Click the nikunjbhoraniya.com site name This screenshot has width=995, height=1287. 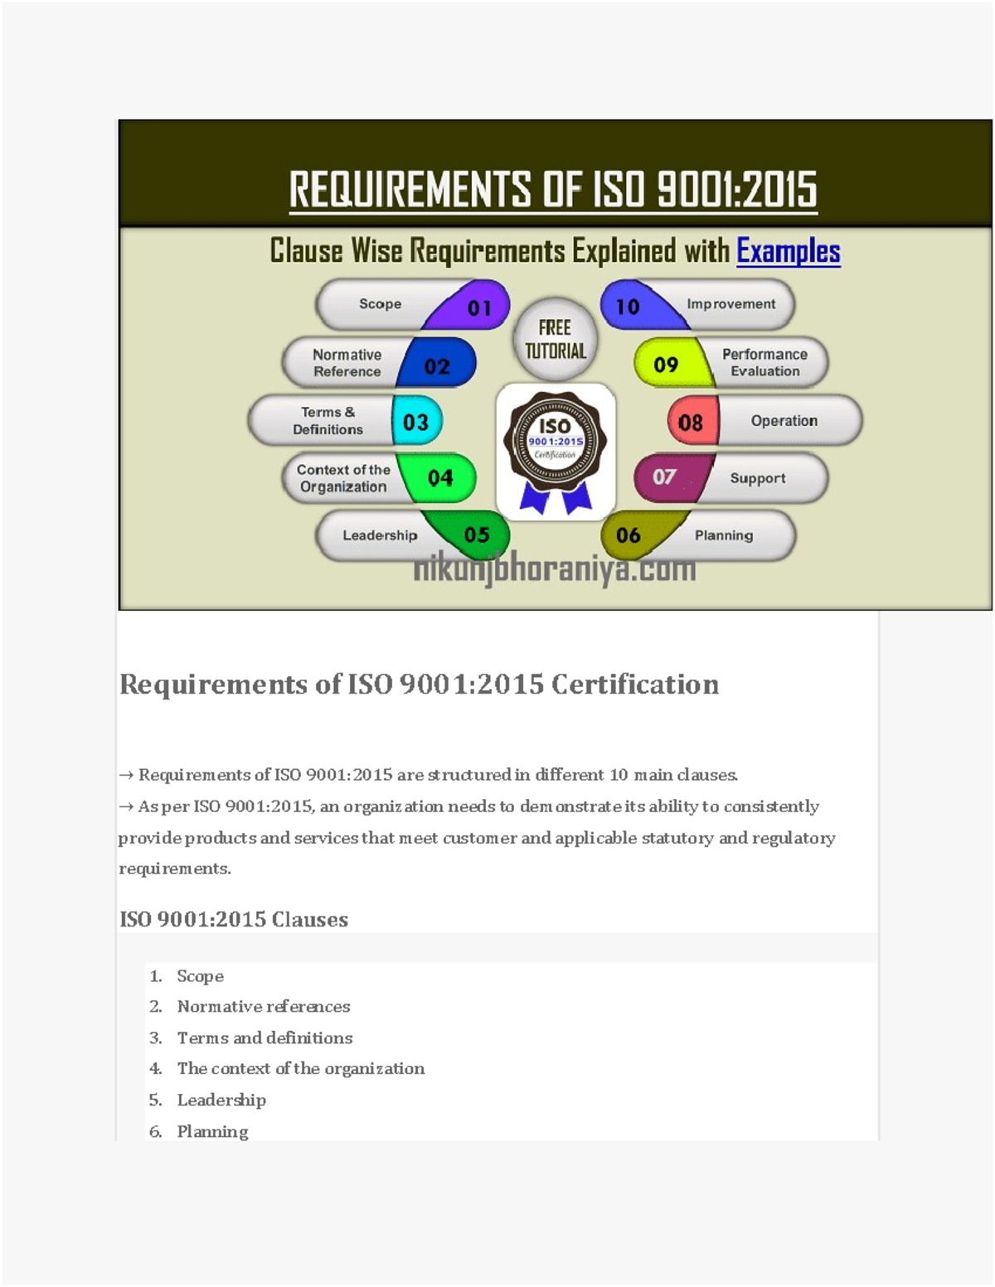coord(555,569)
